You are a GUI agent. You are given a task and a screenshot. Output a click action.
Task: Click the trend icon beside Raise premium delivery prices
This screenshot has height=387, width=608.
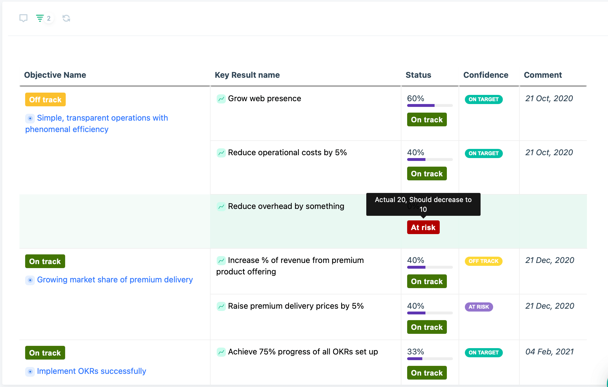(x=221, y=306)
